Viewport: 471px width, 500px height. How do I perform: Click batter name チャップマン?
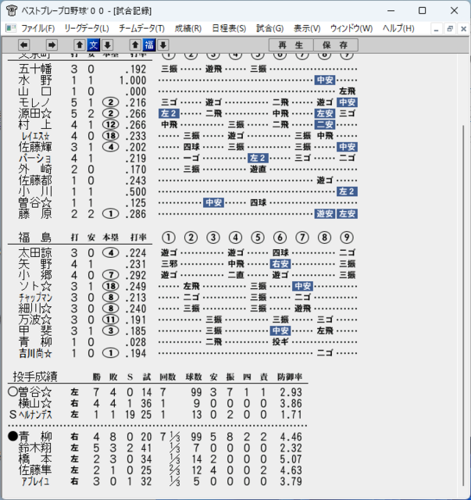[x=35, y=298]
